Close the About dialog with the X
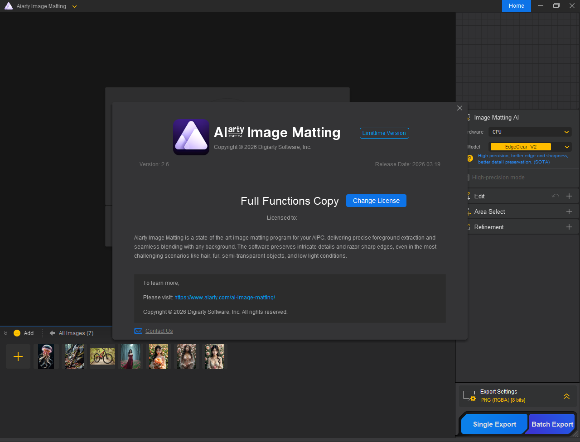The image size is (580, 442). [x=459, y=108]
